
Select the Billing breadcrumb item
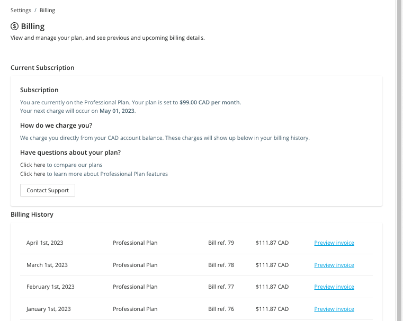(47, 10)
